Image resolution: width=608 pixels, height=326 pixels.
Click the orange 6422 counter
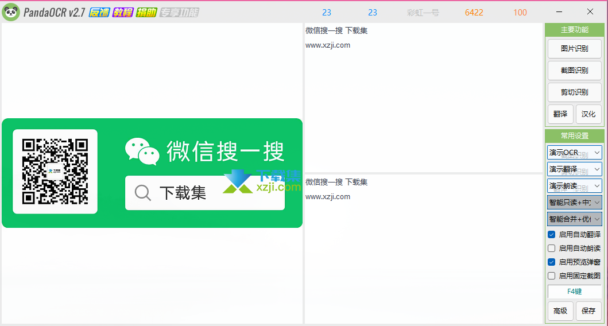[x=474, y=13]
